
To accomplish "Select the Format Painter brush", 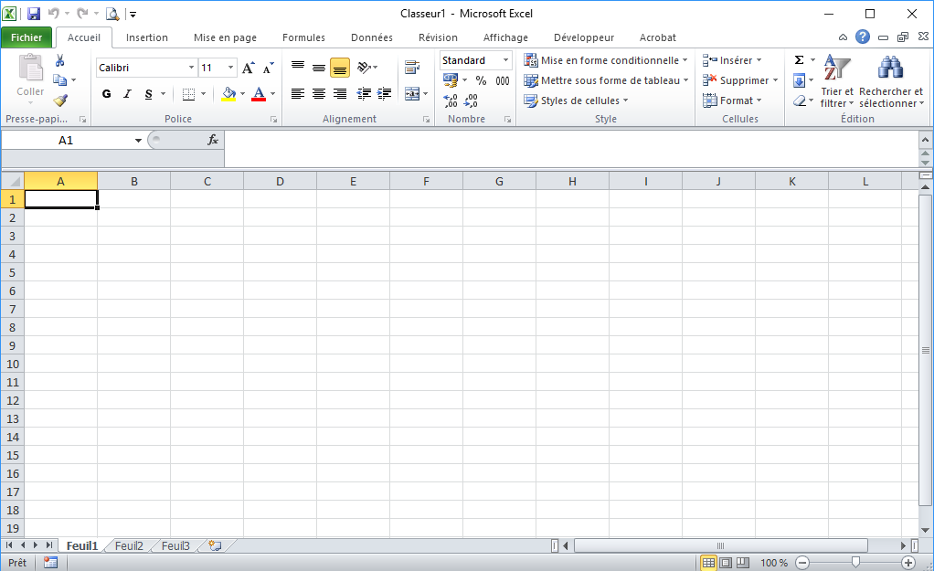I will click(x=60, y=100).
